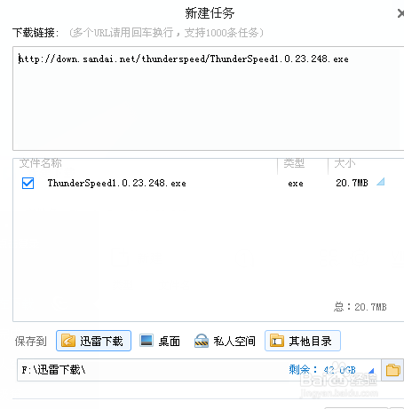The image size is (404, 409).
Task: Expand the save path history dropdown arrow
Action: (x=371, y=370)
